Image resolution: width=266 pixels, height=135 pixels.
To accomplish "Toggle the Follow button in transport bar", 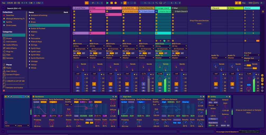I will pyautogui.click(x=87, y=3).
